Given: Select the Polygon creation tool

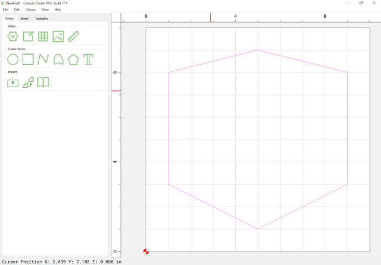Looking at the screenshot, I should (x=73, y=59).
